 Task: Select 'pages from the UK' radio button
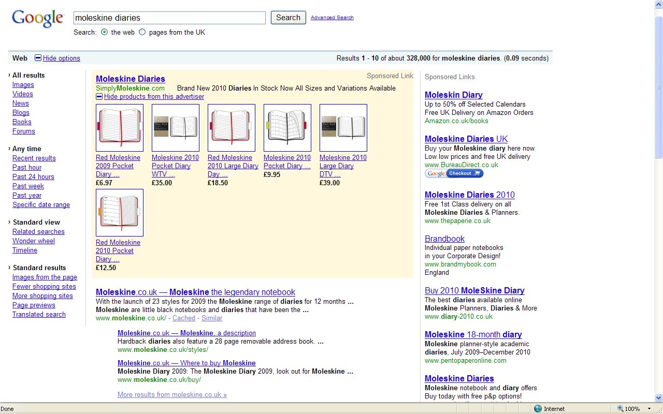pyautogui.click(x=142, y=32)
